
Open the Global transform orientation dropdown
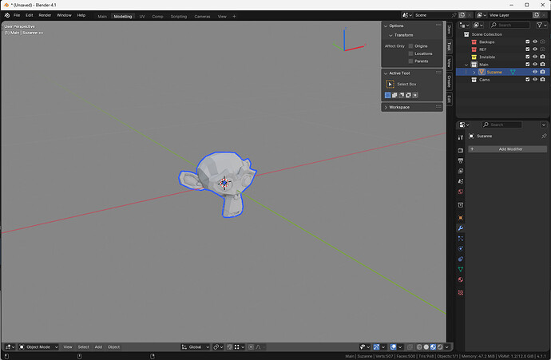(196, 347)
